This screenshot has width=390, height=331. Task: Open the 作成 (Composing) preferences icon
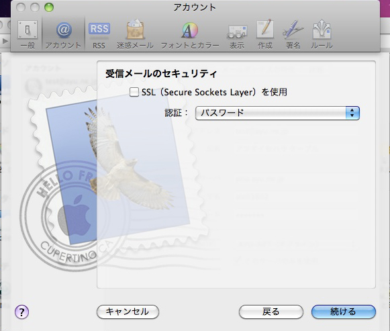click(265, 34)
